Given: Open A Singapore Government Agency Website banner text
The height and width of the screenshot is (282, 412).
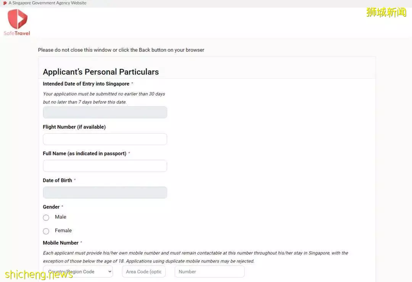Looking at the screenshot, I should 47,3.
